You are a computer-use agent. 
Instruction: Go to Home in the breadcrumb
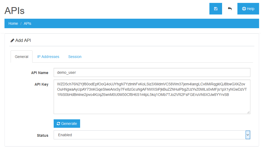13,23
